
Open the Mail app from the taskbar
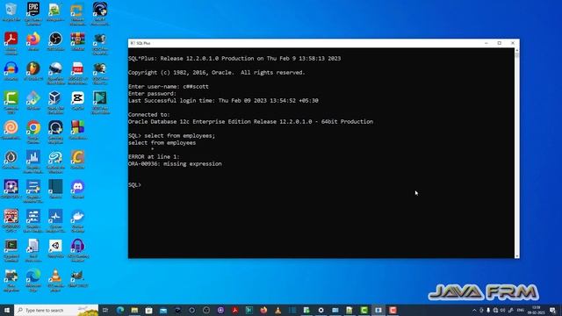pyautogui.click(x=163, y=310)
